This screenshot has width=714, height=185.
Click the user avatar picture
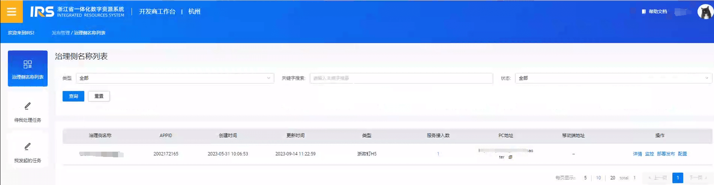click(705, 12)
